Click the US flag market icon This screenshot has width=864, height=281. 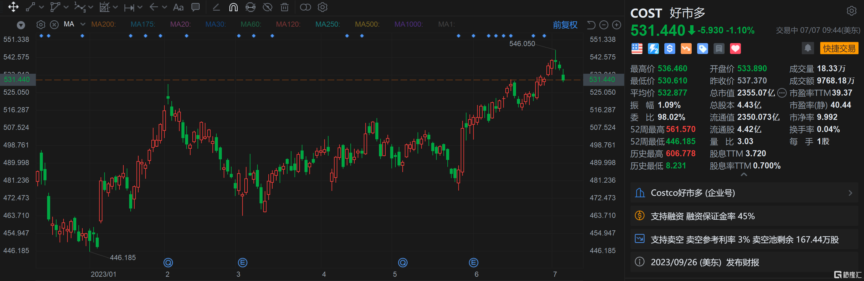[x=637, y=49]
